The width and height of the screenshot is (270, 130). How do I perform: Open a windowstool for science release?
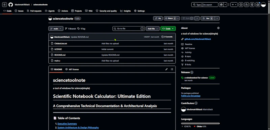click(x=196, y=78)
